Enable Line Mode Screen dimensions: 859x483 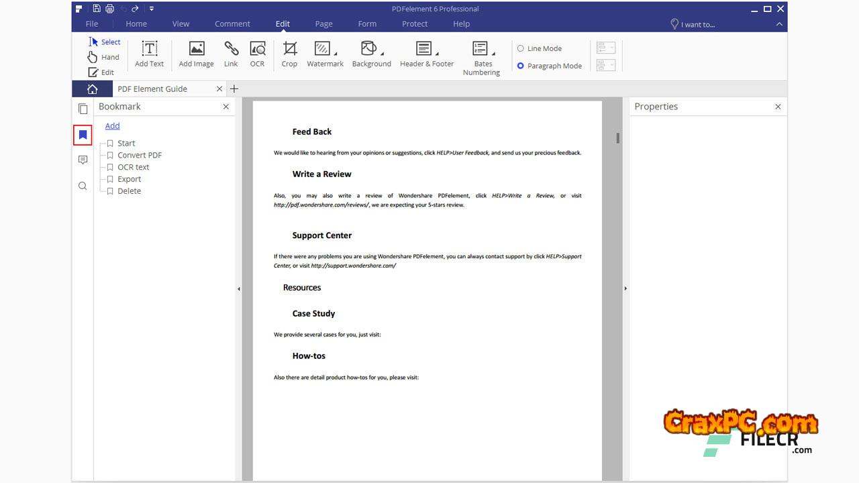click(x=521, y=48)
